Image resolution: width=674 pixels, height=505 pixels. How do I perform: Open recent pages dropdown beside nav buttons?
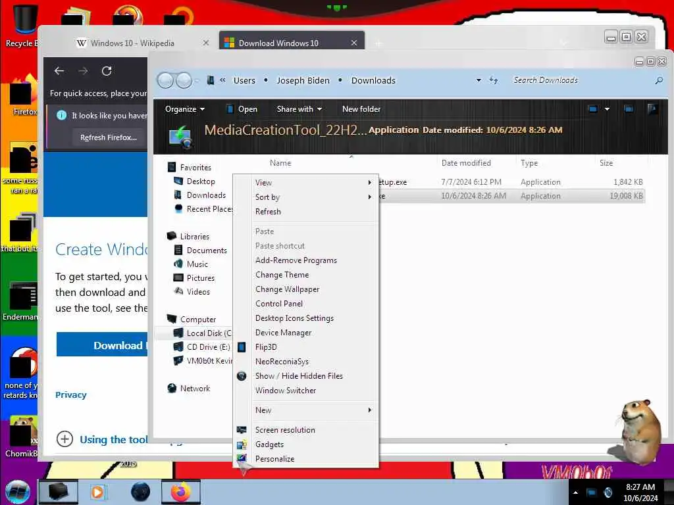197,80
